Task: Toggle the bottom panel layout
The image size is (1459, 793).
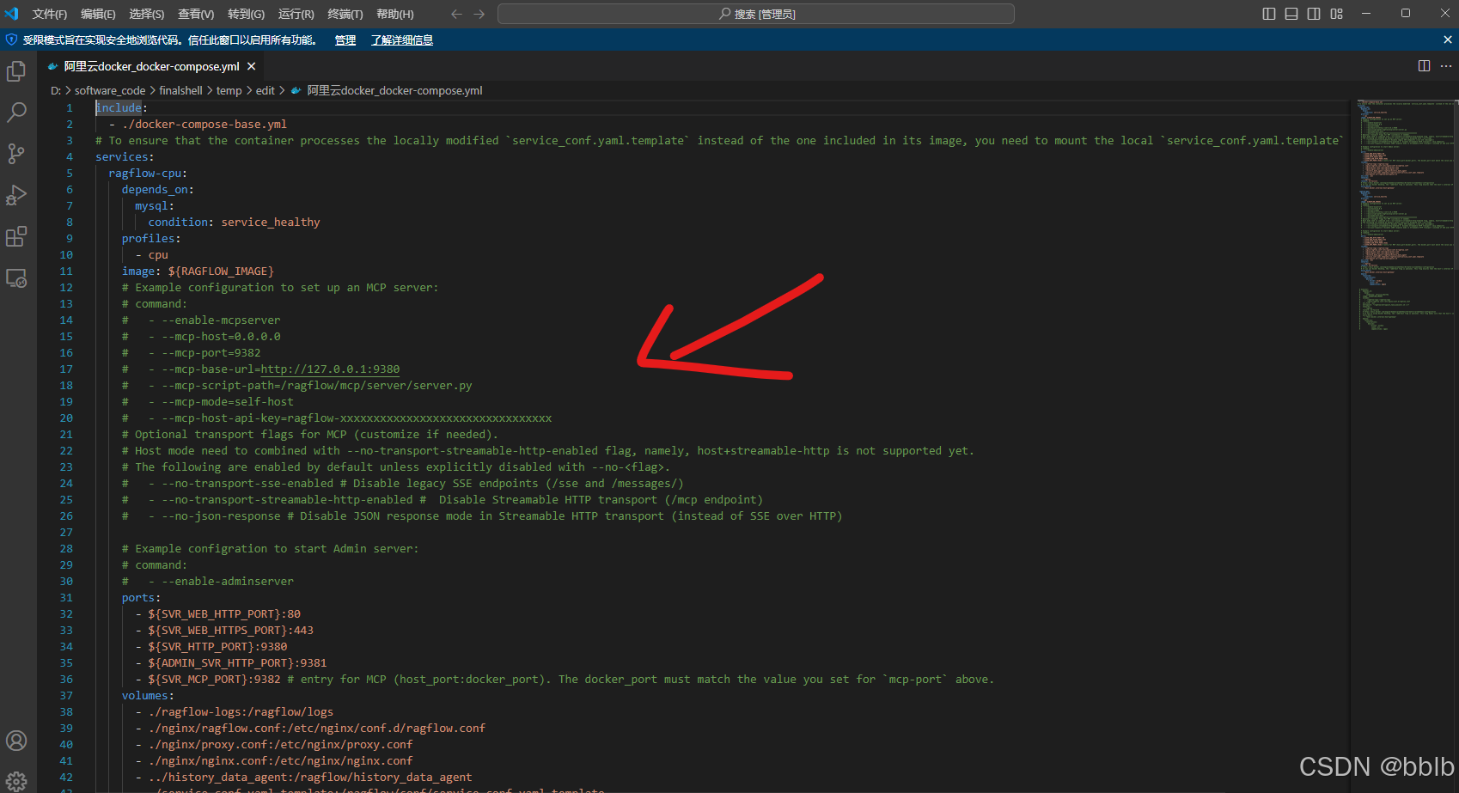Action: (x=1291, y=14)
